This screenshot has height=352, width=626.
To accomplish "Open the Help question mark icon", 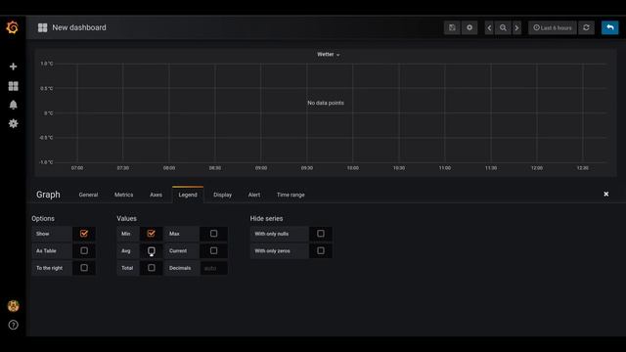I will (13, 325).
